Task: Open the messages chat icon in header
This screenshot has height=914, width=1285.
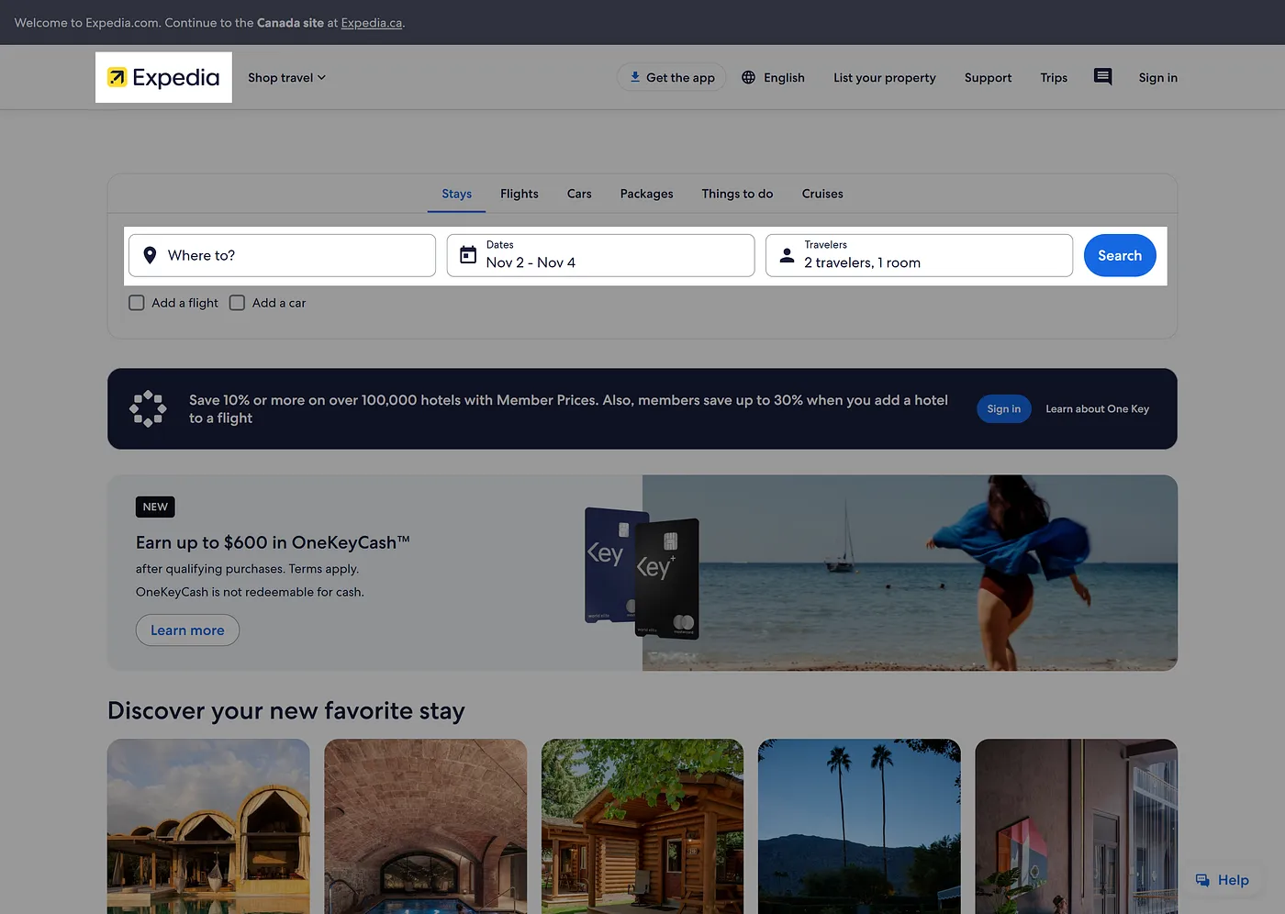Action: coord(1102,77)
